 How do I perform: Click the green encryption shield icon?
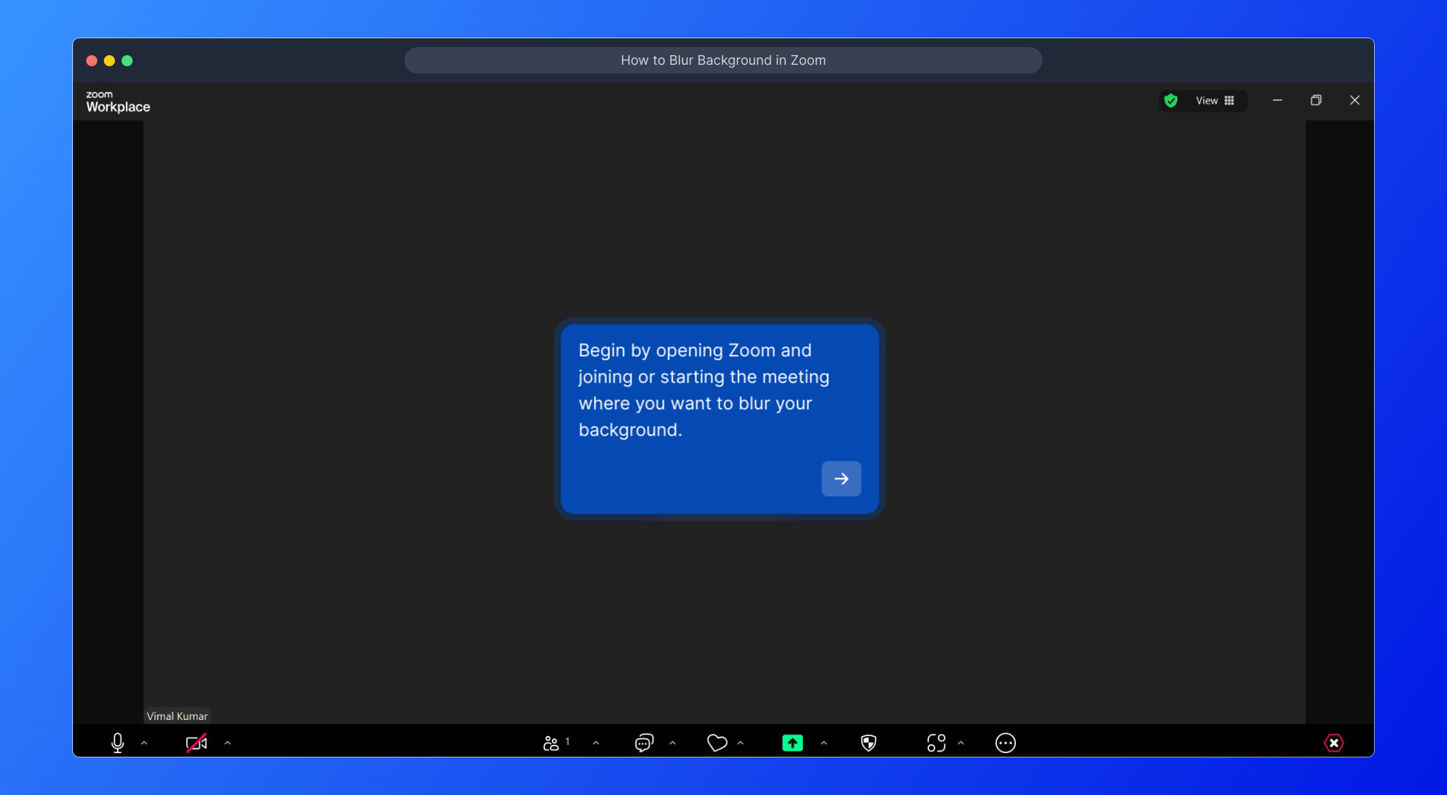coord(1171,101)
